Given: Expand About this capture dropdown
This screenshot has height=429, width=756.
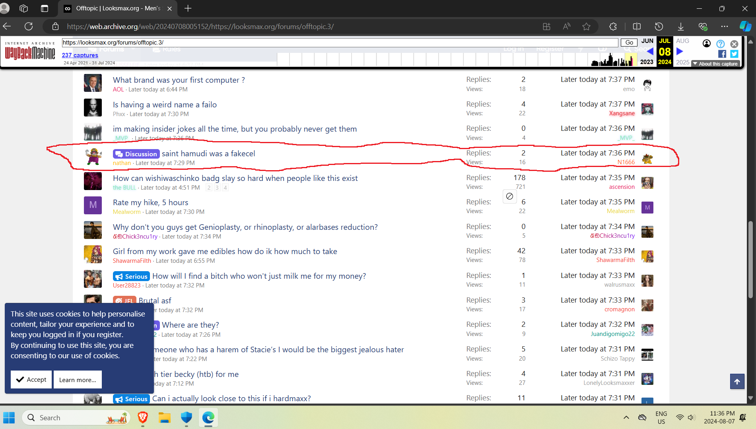Looking at the screenshot, I should [x=715, y=64].
